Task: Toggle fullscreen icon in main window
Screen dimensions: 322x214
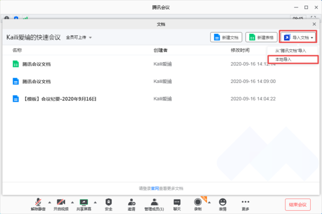Action: pyautogui.click(x=313, y=18)
